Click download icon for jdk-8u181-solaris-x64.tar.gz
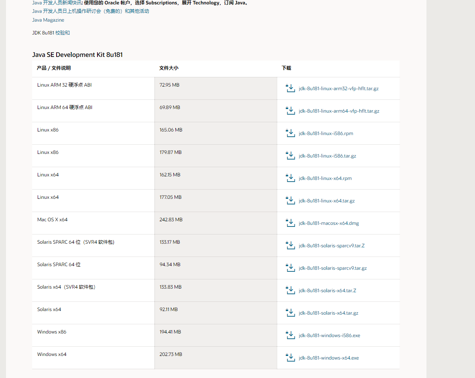Screen dimensions: 475x378 290,313
